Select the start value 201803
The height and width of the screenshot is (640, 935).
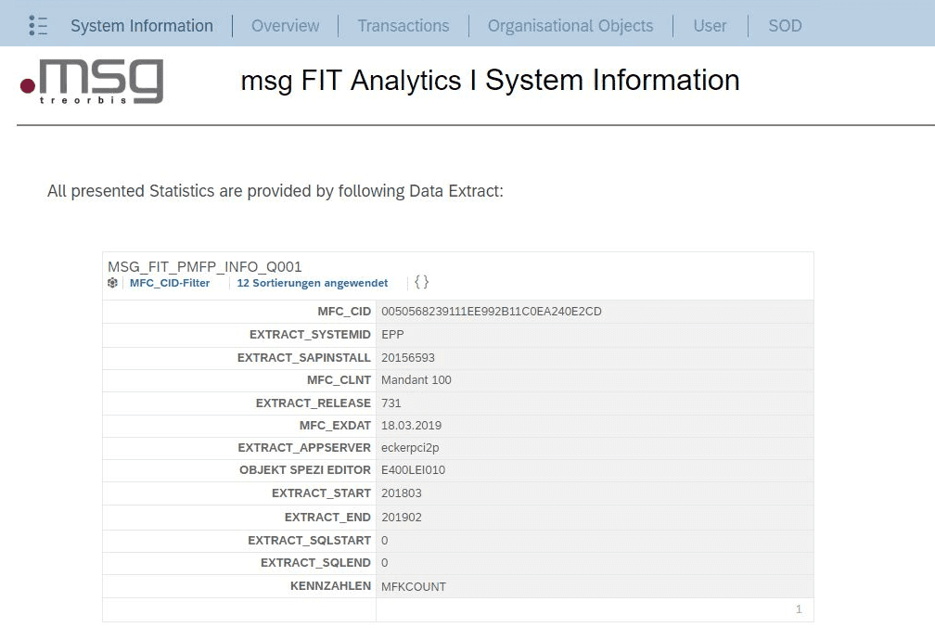coord(402,493)
